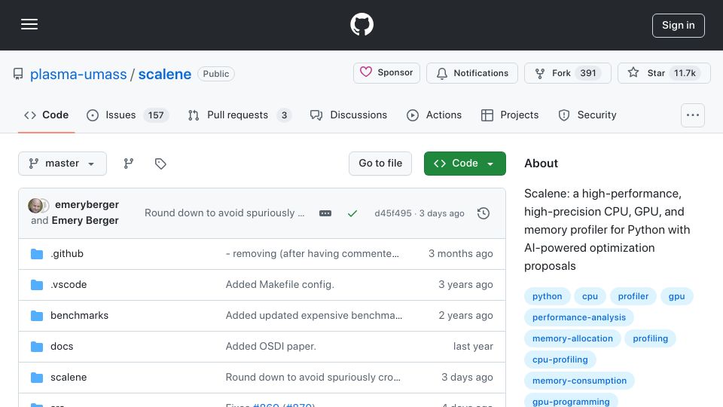Open the Discussions tab
The width and height of the screenshot is (723, 407).
point(349,115)
